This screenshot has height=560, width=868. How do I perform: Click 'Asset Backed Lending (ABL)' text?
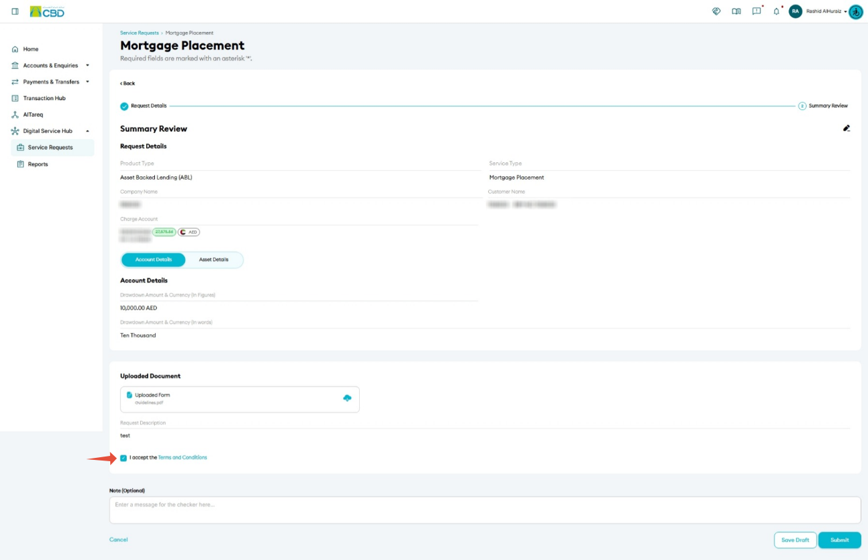point(156,178)
